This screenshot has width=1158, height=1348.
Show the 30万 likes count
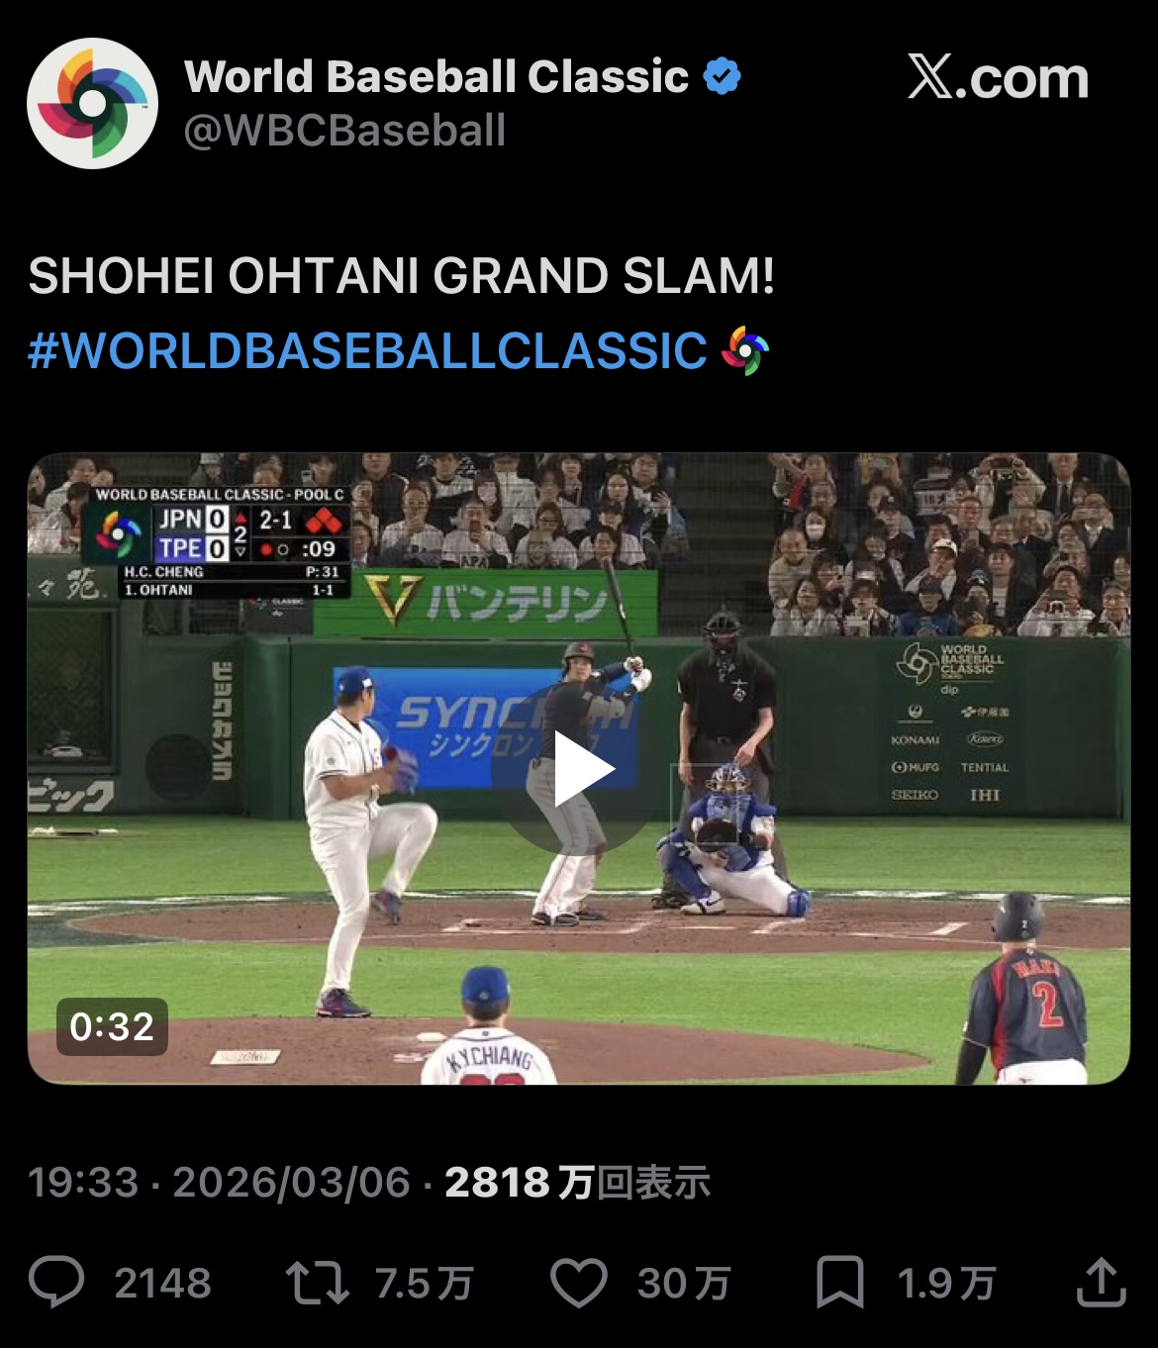pyautogui.click(x=684, y=1284)
